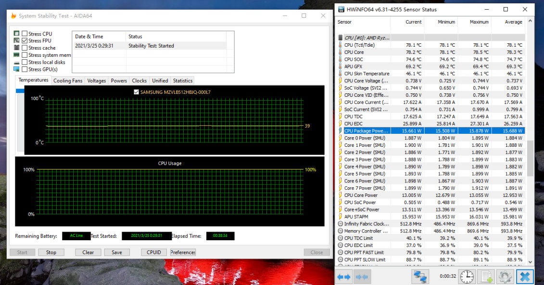The image size is (544, 285).
Task: Uncheck the Stress FPU checkbox
Action: point(25,41)
